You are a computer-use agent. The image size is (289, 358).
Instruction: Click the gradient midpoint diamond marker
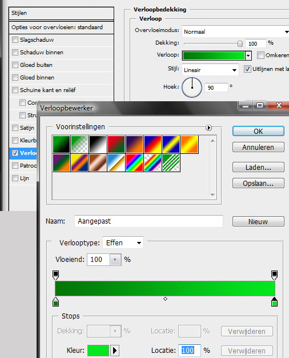(x=166, y=299)
